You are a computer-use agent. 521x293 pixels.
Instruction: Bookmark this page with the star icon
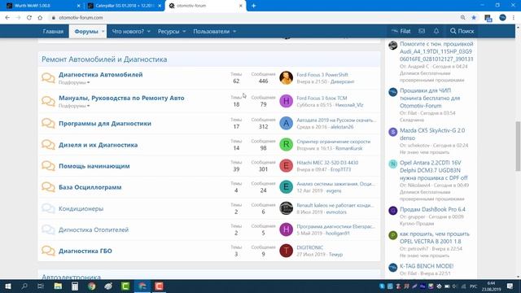point(474,18)
